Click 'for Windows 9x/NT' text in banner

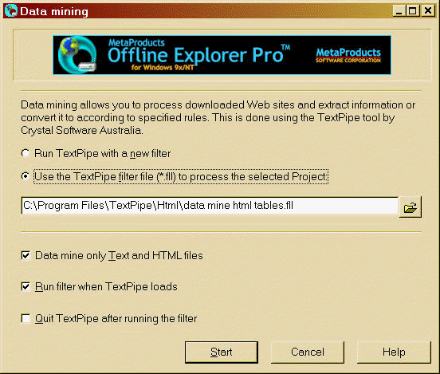tap(163, 68)
